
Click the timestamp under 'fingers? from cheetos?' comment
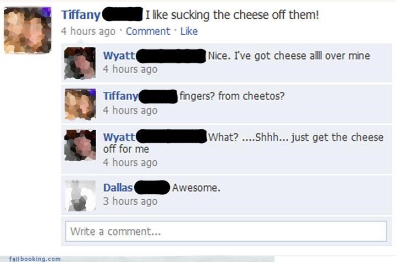click(x=130, y=110)
